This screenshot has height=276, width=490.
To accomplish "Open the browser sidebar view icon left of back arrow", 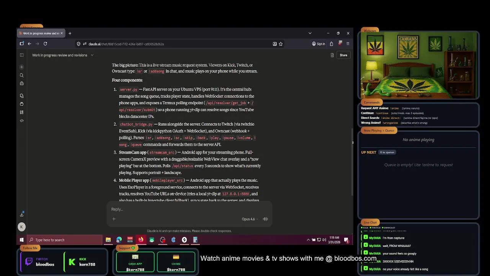I will coord(22,44).
